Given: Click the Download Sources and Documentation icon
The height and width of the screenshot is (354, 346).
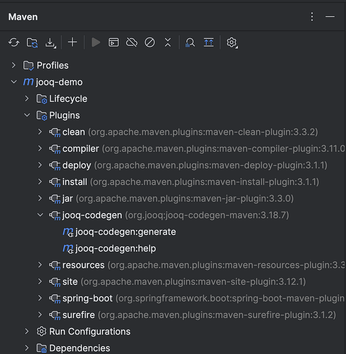Looking at the screenshot, I should (x=51, y=42).
